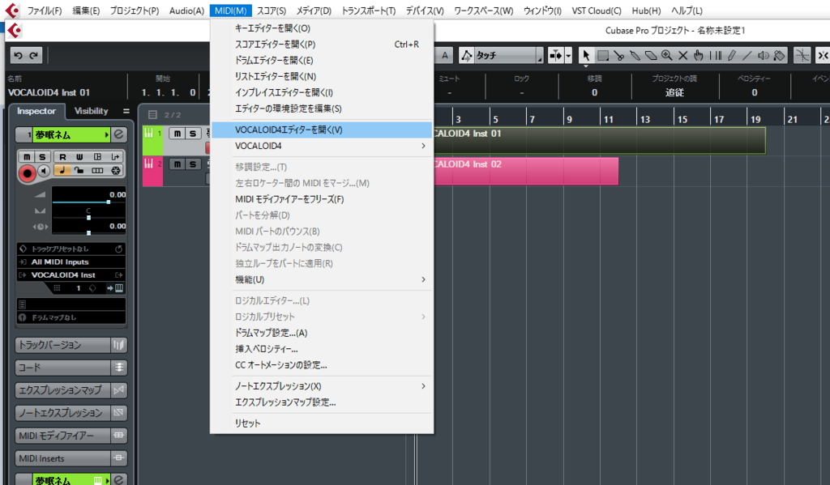Screen dimensions: 830x485
Task: Toggle Snap to Zero Crossing
Action: click(802, 55)
